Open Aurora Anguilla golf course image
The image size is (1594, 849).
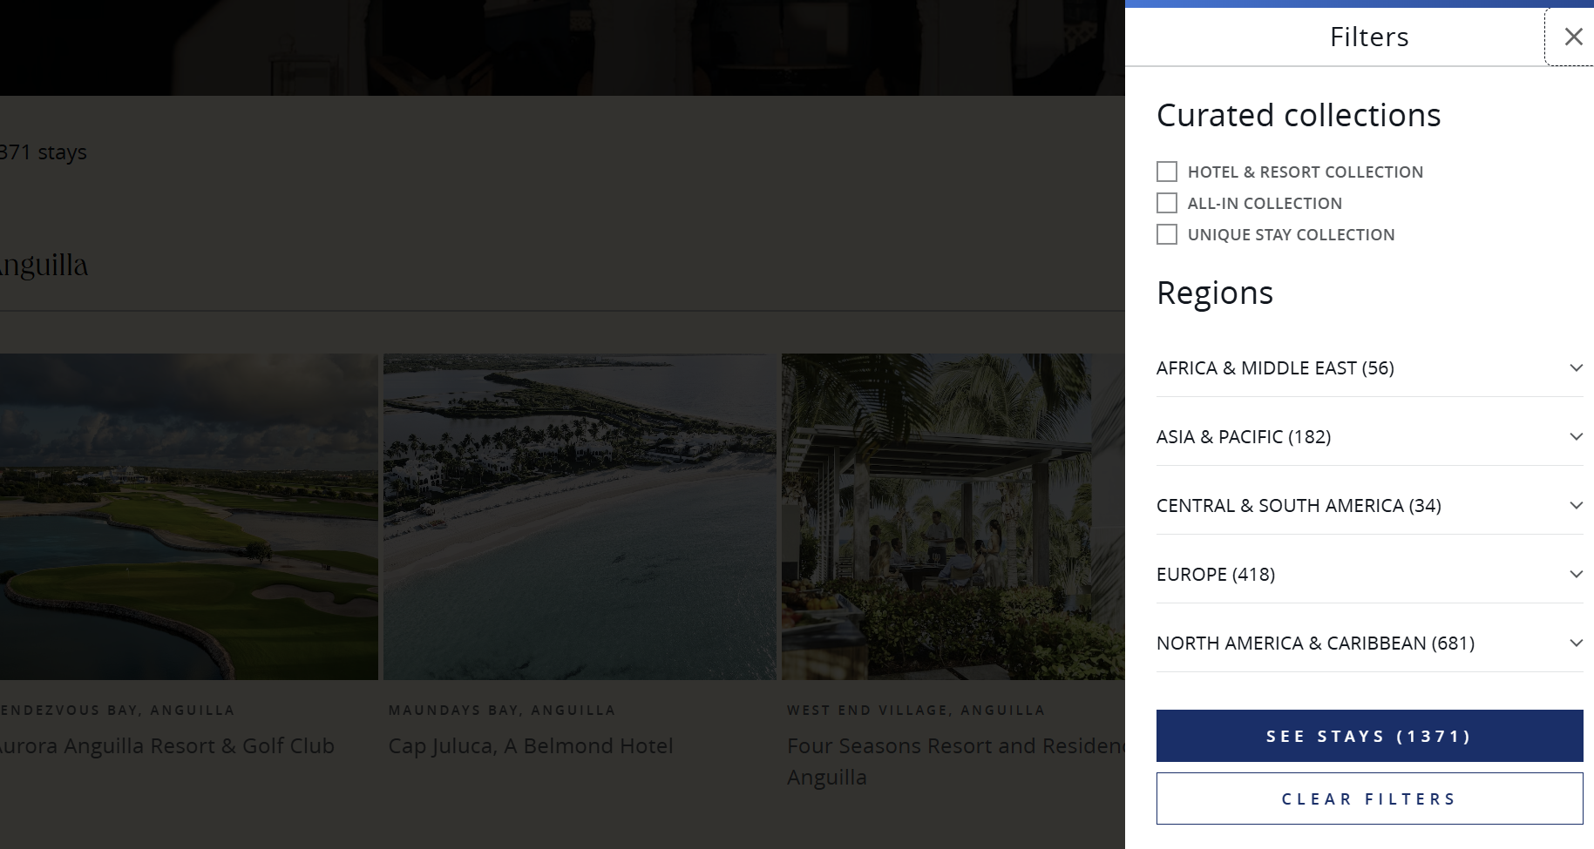click(x=188, y=516)
